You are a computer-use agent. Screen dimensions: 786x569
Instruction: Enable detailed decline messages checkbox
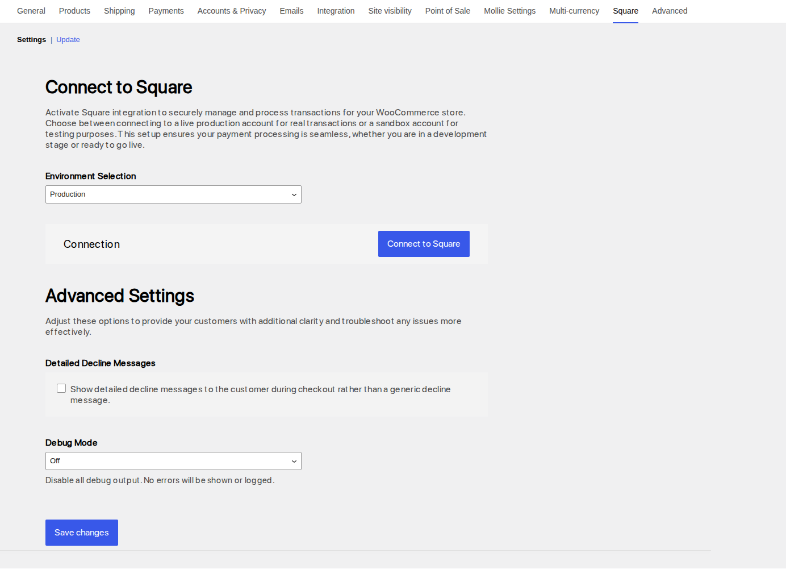(61, 388)
